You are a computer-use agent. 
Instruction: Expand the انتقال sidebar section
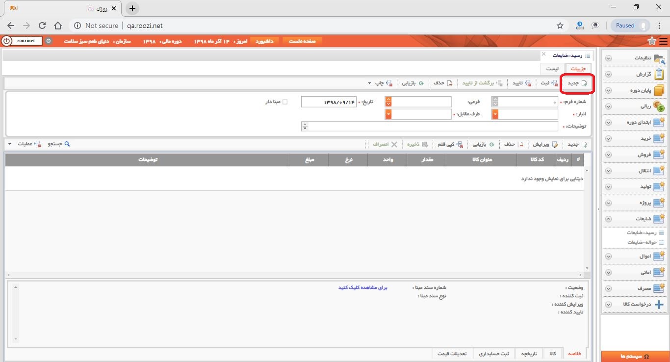coord(608,171)
